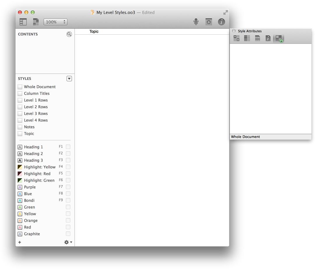Add a new style with plus button
The image size is (315, 269).
20,242
